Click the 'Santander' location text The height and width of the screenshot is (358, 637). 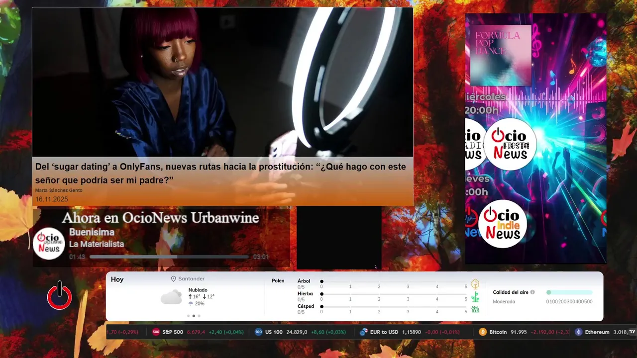(x=192, y=279)
